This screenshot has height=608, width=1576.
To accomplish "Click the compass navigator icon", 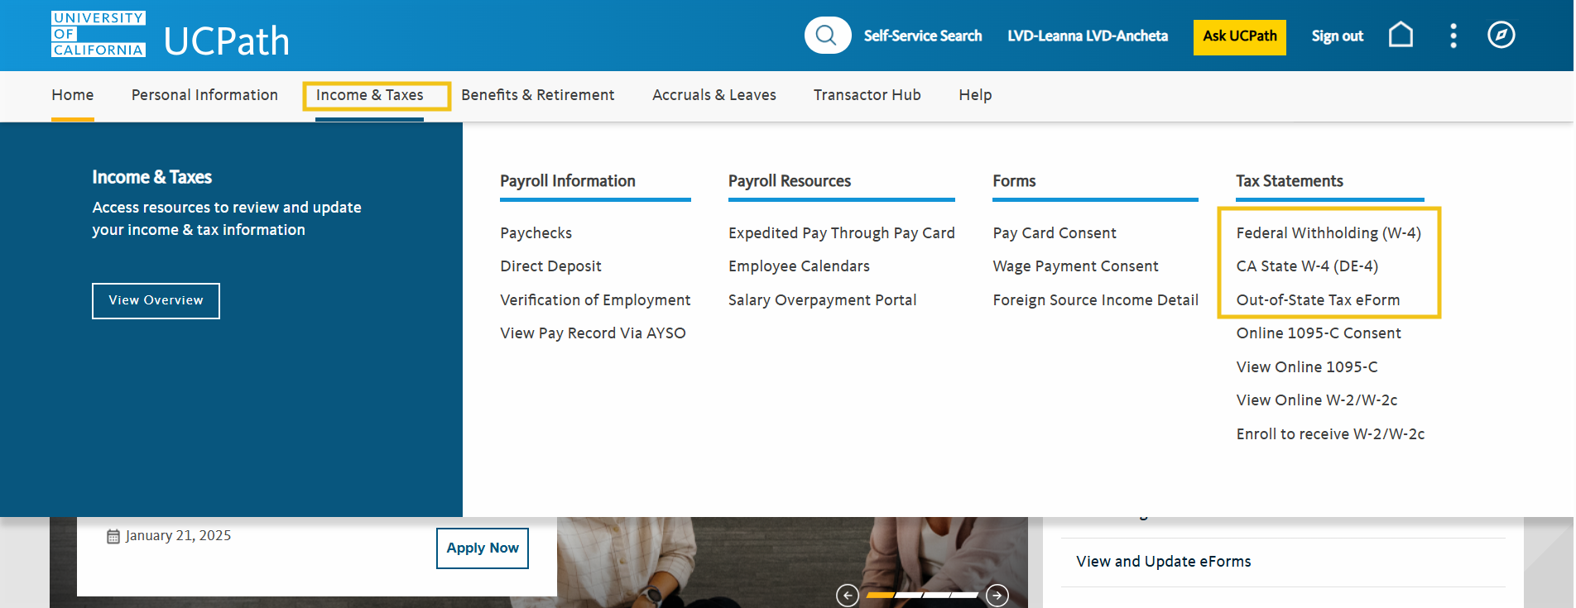I will point(1502,35).
